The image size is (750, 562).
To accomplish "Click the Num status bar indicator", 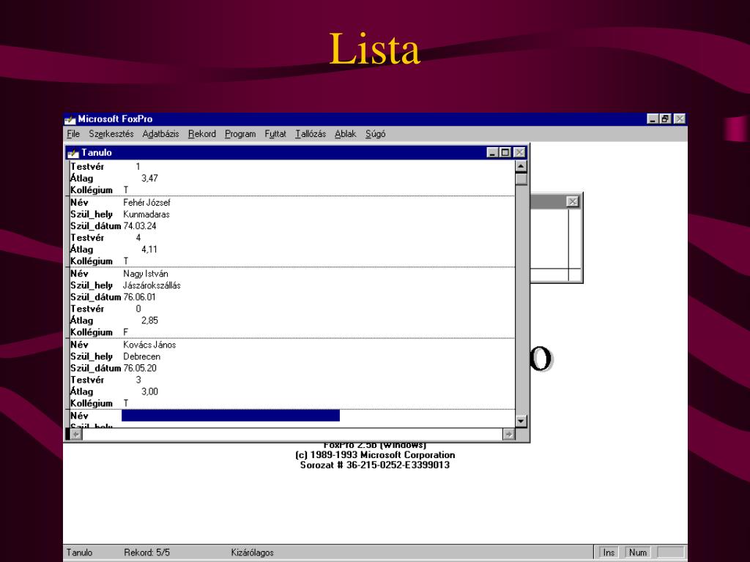I will tap(638, 552).
